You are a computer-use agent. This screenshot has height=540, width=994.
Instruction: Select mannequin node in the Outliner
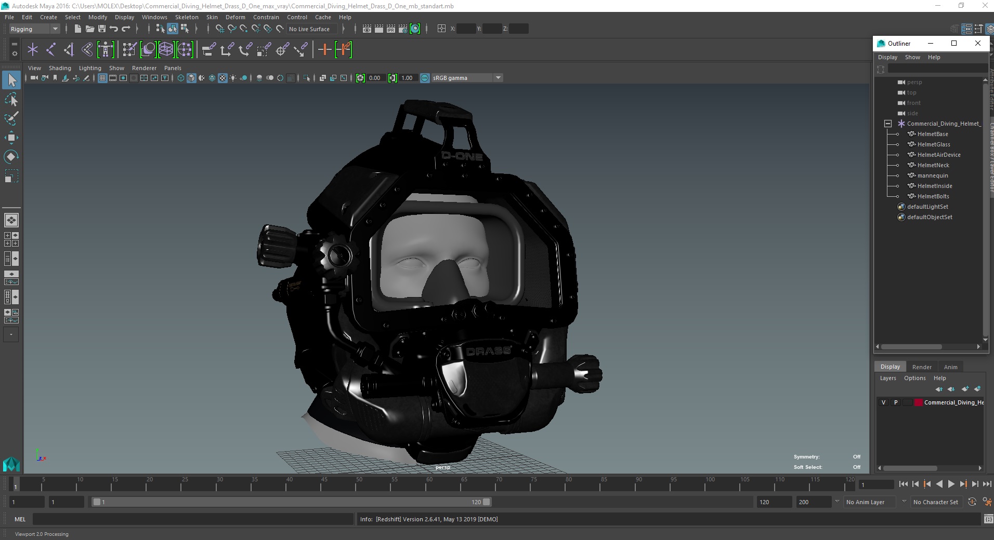point(933,176)
